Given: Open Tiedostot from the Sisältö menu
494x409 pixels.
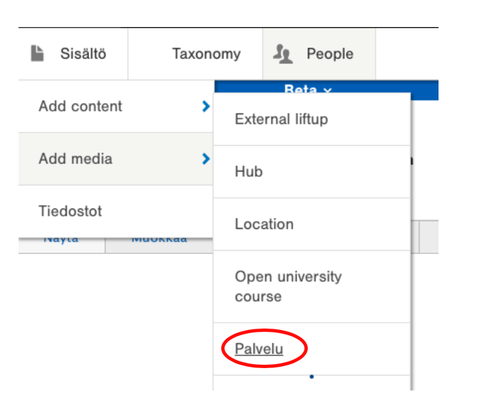Looking at the screenshot, I should coord(71,212).
